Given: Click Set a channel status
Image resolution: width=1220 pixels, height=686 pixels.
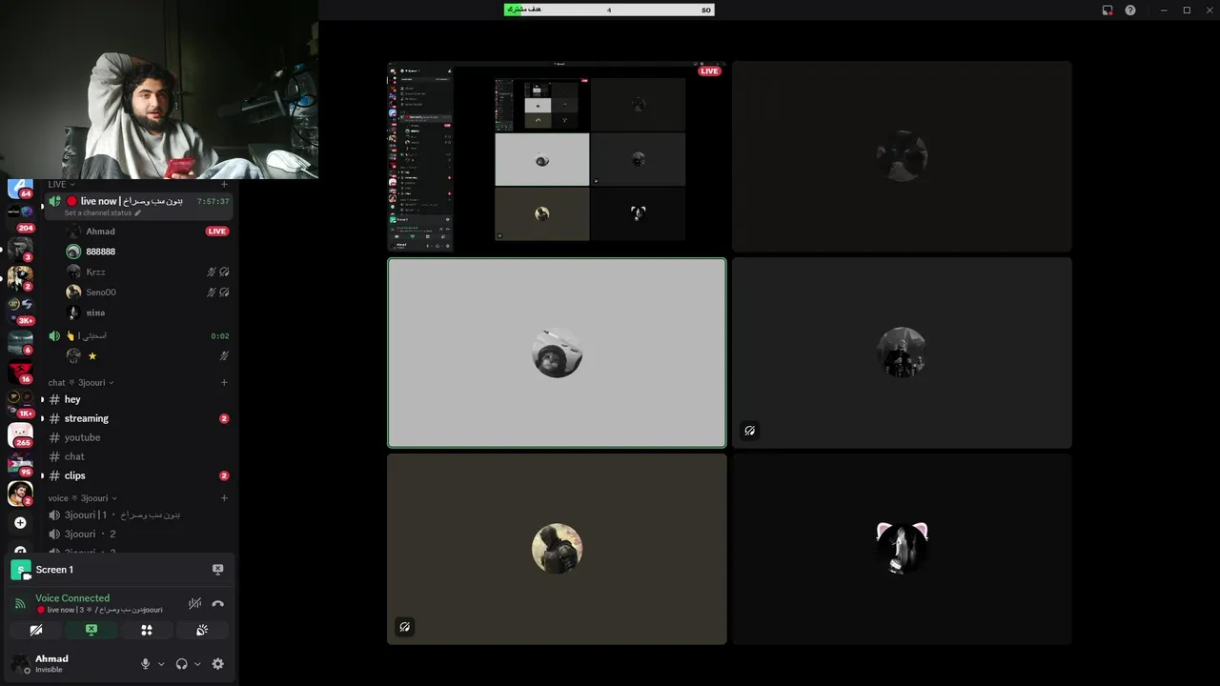Looking at the screenshot, I should click(103, 213).
